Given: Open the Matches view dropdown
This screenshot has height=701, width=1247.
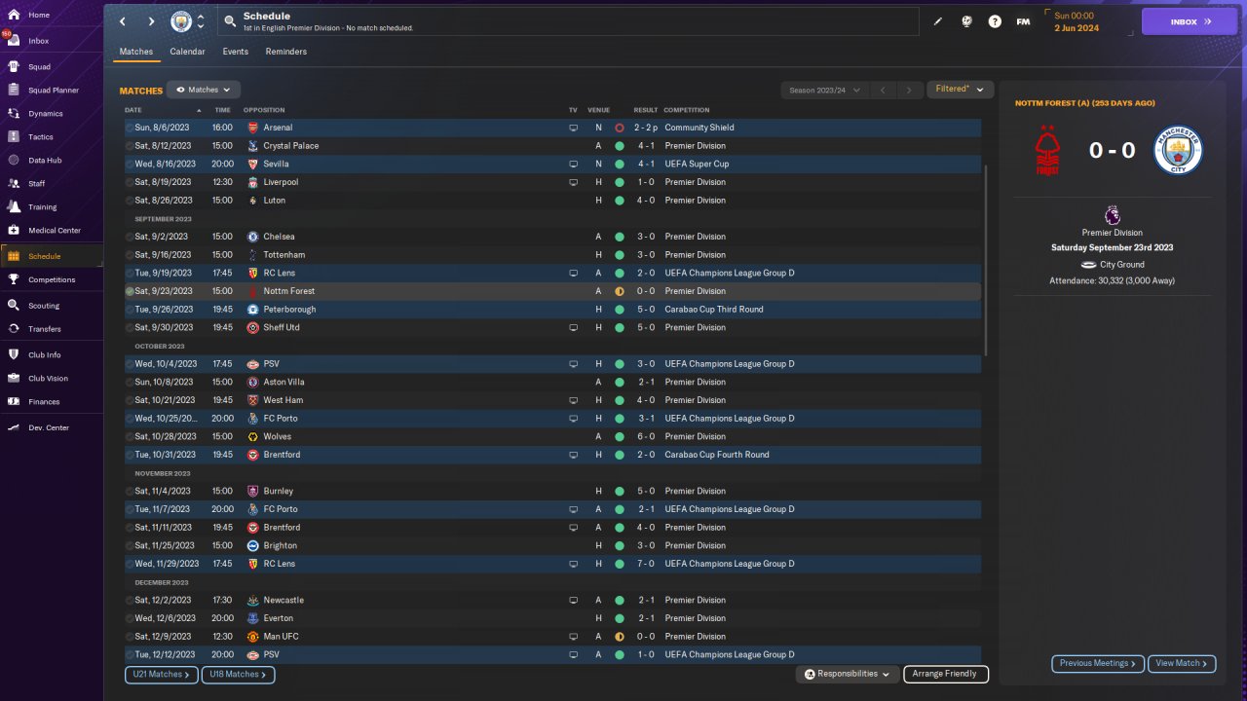Looking at the screenshot, I should click(204, 90).
